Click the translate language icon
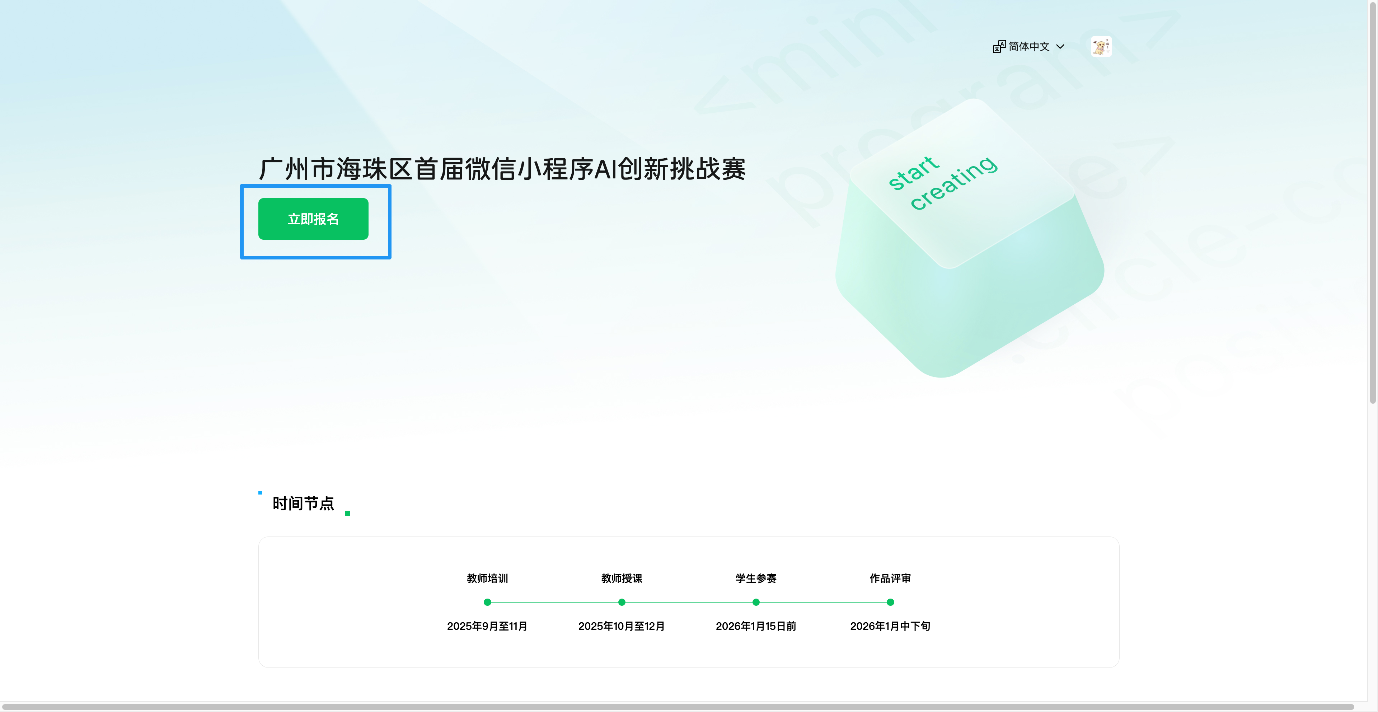This screenshot has height=712, width=1378. tap(999, 47)
